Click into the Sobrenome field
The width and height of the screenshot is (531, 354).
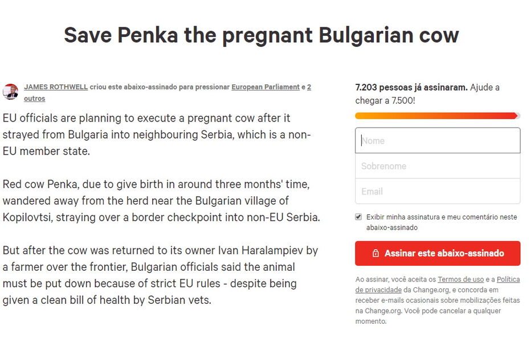click(438, 166)
